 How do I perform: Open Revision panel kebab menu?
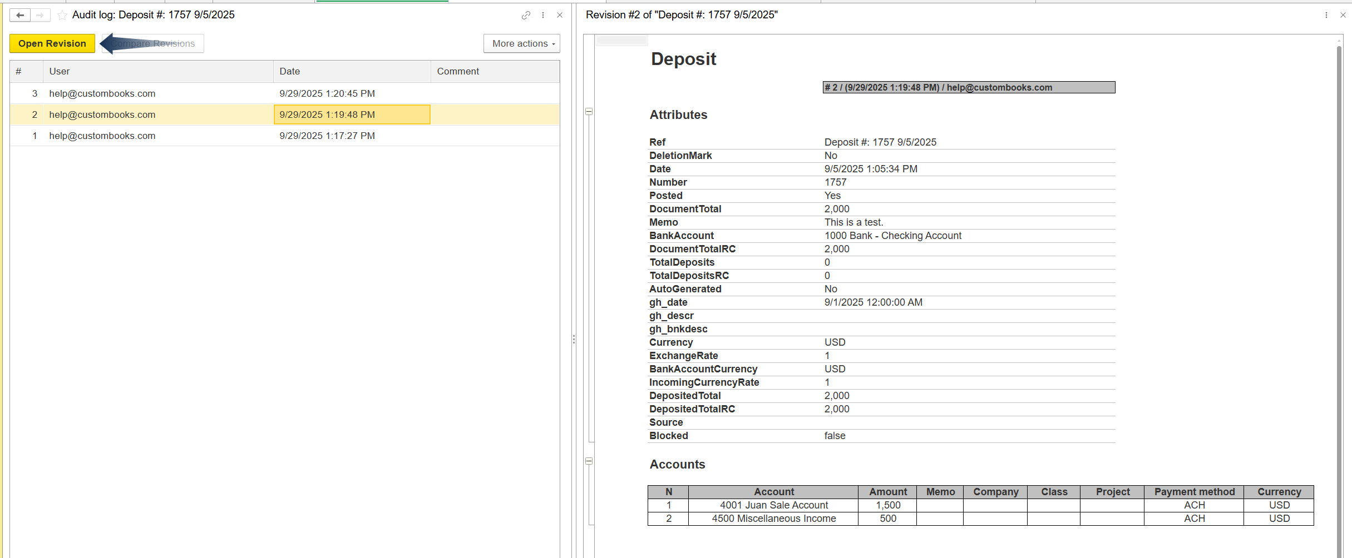click(1326, 15)
